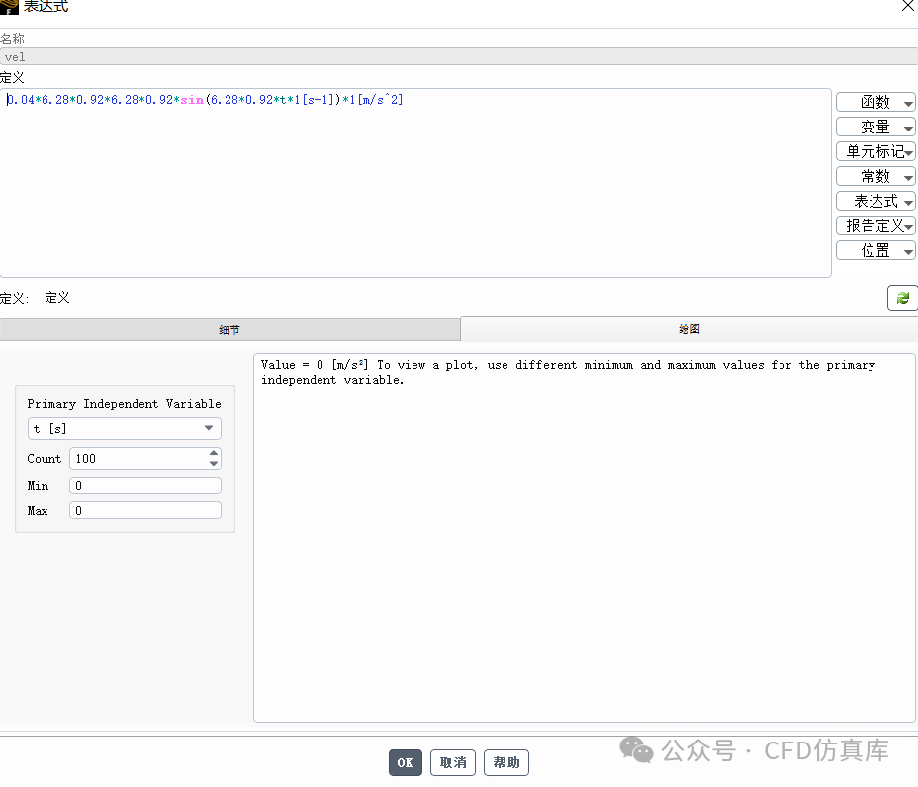This screenshot has height=787, width=918.
Task: Open the 函数 (Functions) dropdown
Action: click(875, 102)
